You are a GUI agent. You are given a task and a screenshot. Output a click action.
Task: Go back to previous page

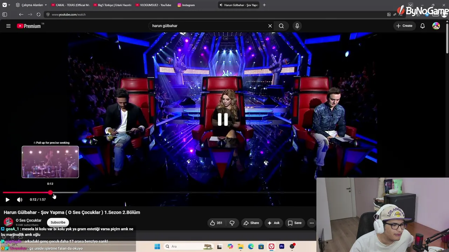(x=21, y=14)
